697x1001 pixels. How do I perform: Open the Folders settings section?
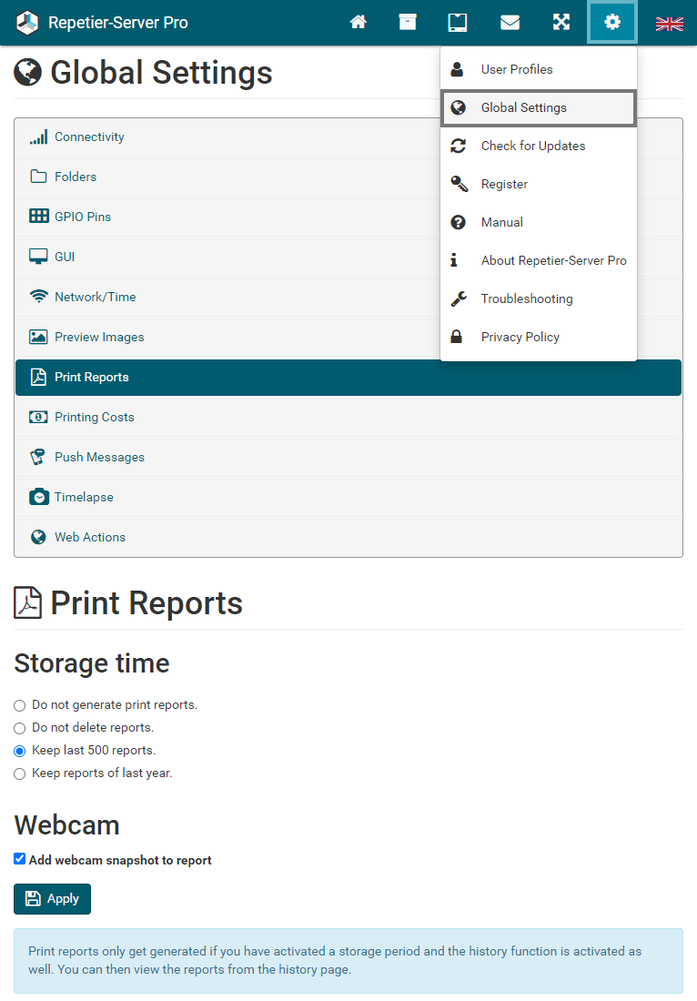[x=348, y=177]
